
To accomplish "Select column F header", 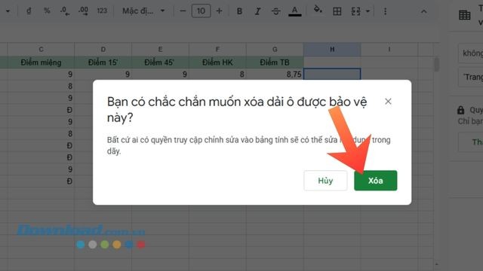I will (217, 49).
